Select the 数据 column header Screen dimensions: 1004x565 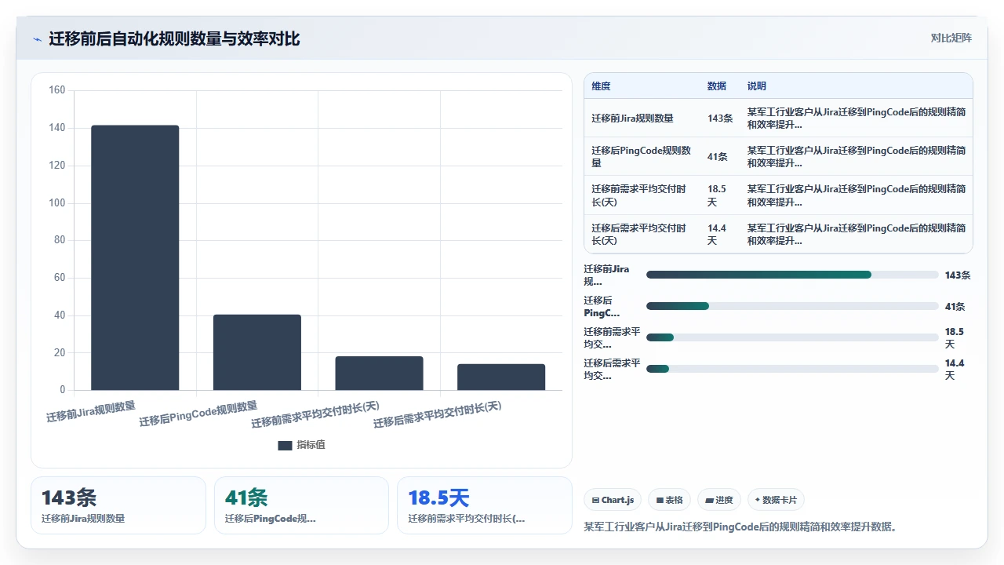point(716,86)
